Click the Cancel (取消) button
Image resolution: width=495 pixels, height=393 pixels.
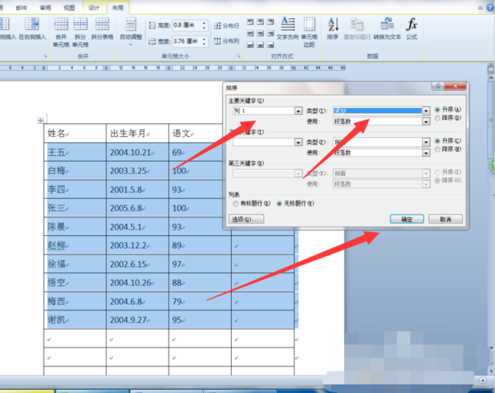coord(445,219)
